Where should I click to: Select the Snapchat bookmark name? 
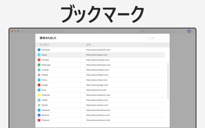[46, 95]
